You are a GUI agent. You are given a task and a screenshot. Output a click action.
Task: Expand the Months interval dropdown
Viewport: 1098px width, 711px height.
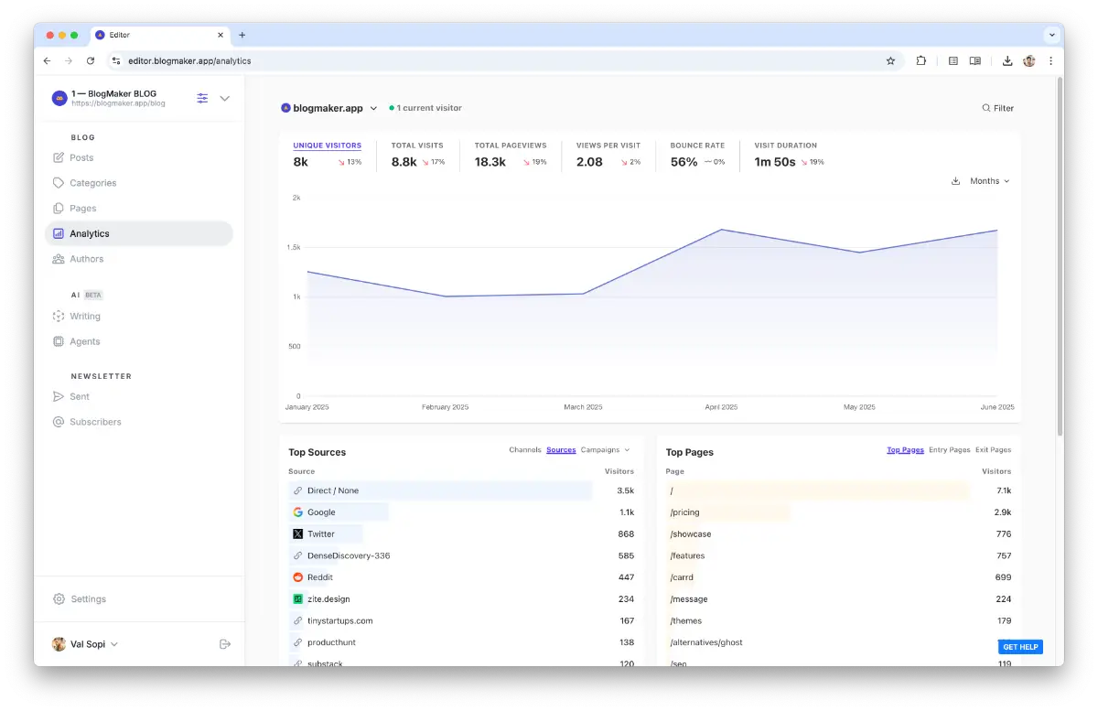(x=989, y=181)
